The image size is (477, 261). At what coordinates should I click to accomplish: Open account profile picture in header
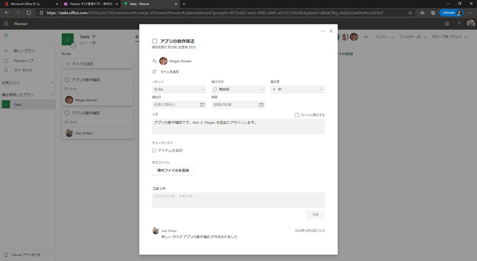click(x=470, y=24)
